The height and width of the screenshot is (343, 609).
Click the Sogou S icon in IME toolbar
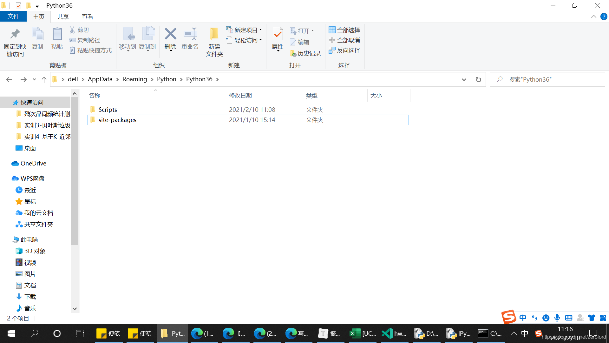[x=509, y=317]
